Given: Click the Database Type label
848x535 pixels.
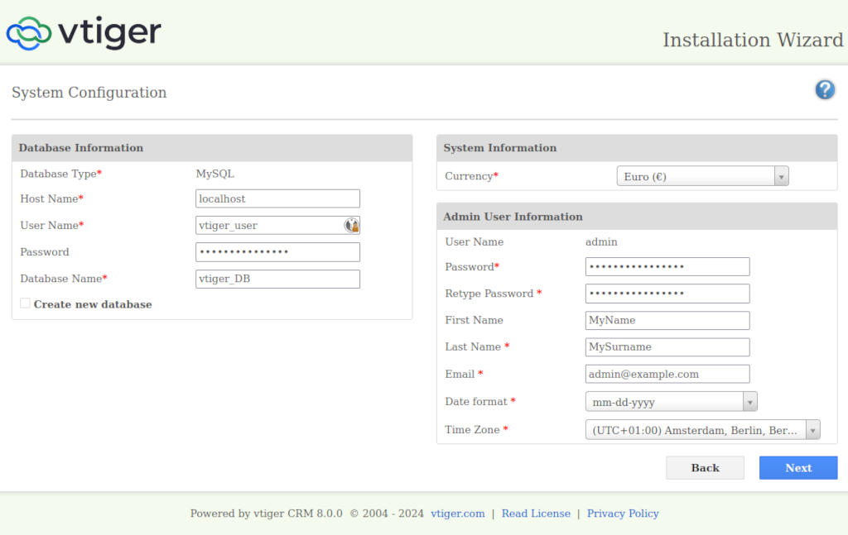Looking at the screenshot, I should click(60, 174).
